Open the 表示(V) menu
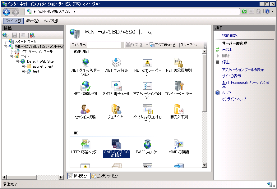The height and width of the screenshot is (189, 277). (x=32, y=21)
